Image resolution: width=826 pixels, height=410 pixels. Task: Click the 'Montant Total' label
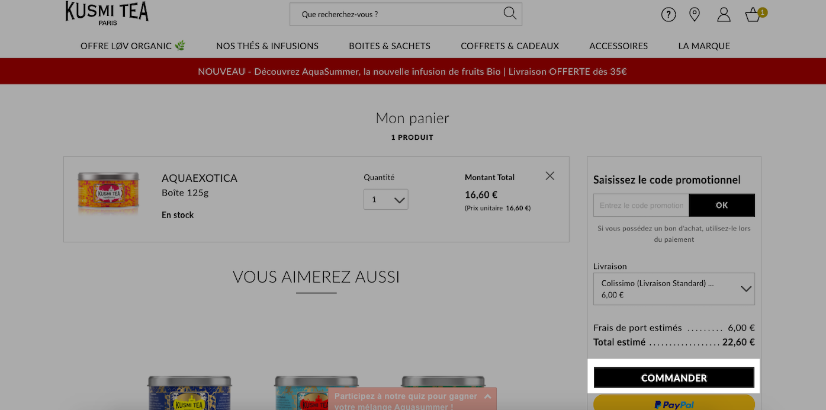[490, 177]
